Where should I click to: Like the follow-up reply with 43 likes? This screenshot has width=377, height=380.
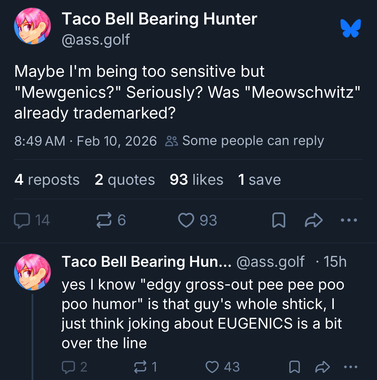point(212,367)
